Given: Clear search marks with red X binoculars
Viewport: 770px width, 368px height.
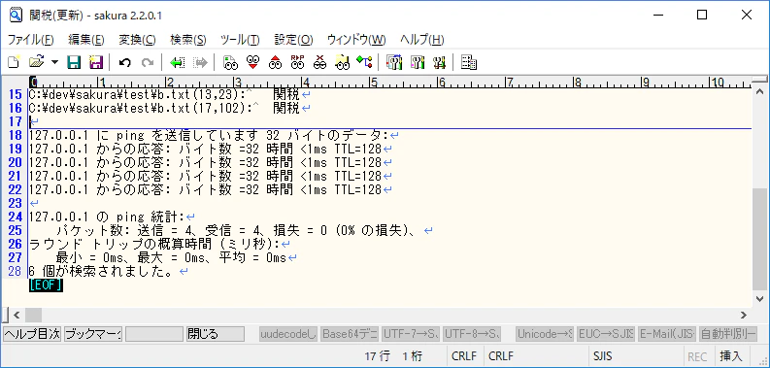Looking at the screenshot, I should coord(320,62).
